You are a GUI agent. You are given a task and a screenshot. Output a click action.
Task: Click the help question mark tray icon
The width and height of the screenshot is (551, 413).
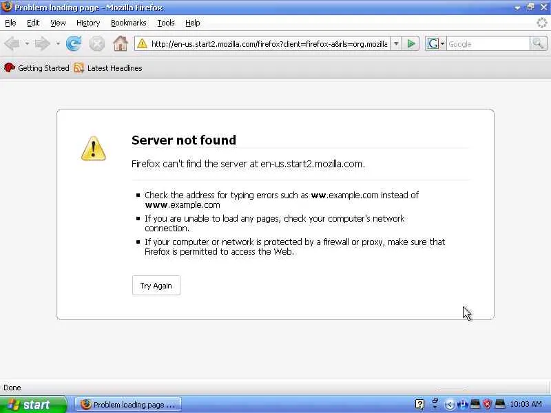click(x=419, y=405)
